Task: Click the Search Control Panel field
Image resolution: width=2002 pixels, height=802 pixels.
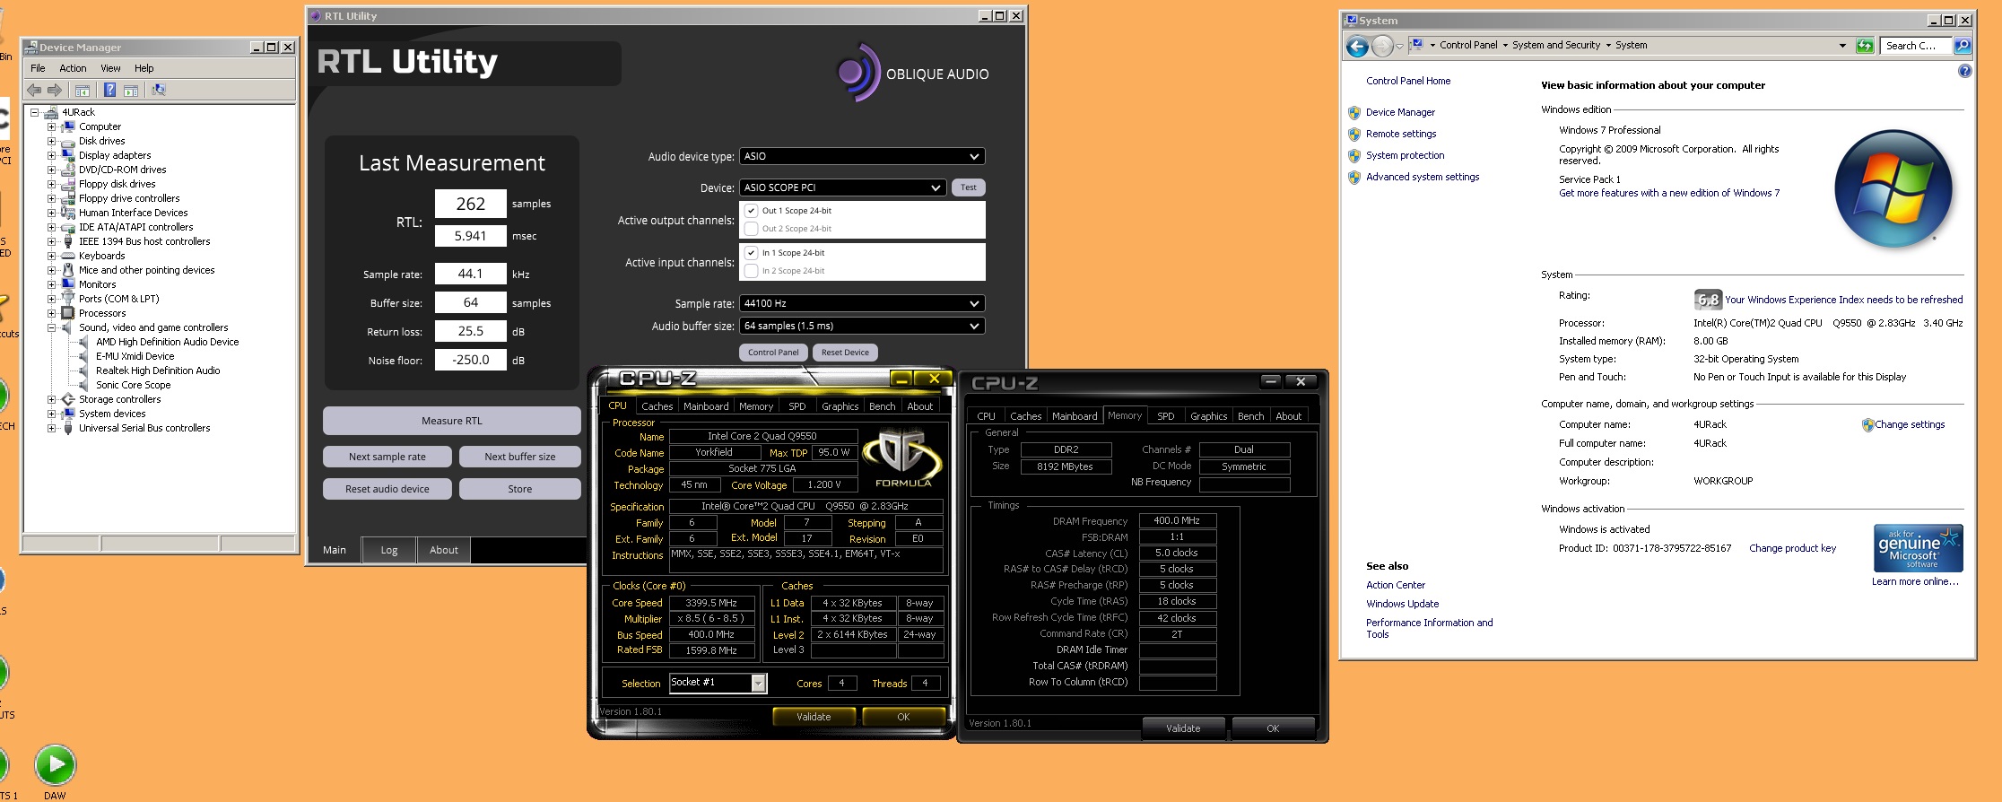Action: [x=1916, y=46]
